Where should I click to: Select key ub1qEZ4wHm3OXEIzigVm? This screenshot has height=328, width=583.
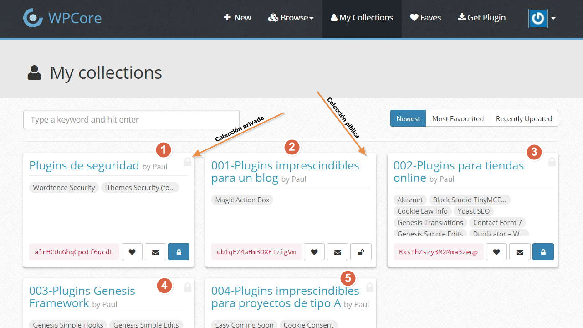point(256,252)
